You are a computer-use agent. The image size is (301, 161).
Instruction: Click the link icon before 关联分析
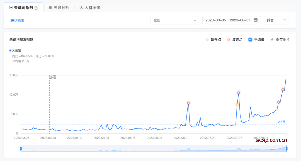click(x=50, y=8)
